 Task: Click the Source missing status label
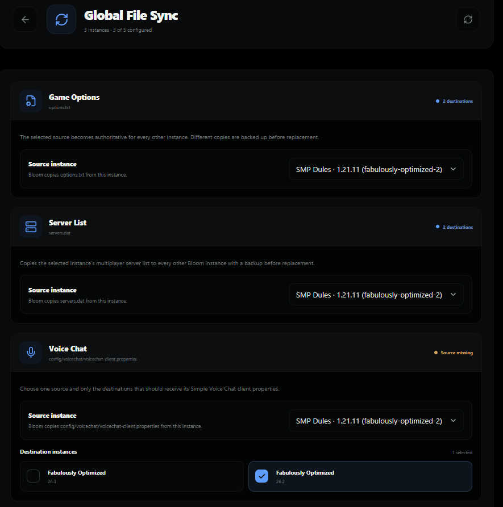click(x=454, y=353)
